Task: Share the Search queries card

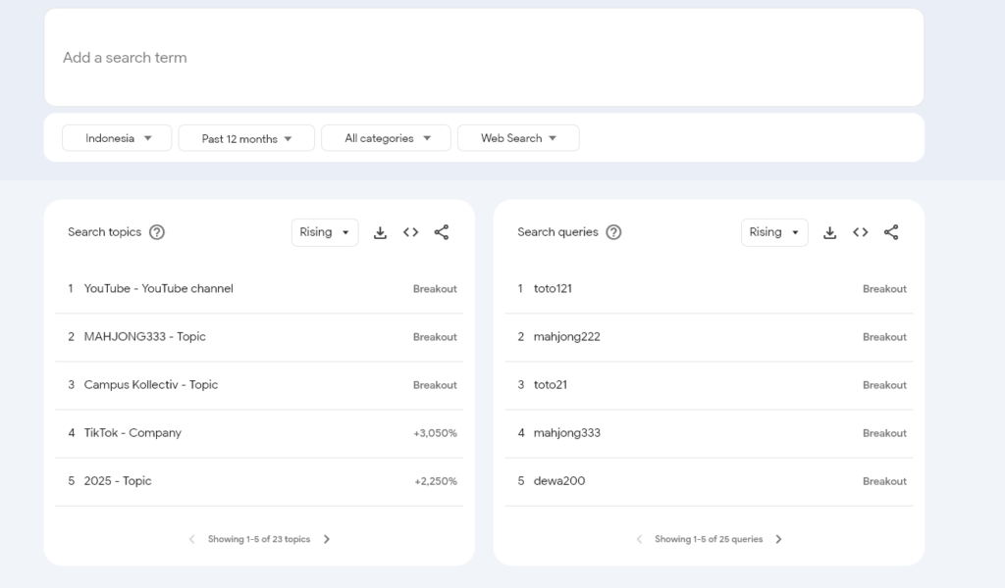Action: (891, 232)
